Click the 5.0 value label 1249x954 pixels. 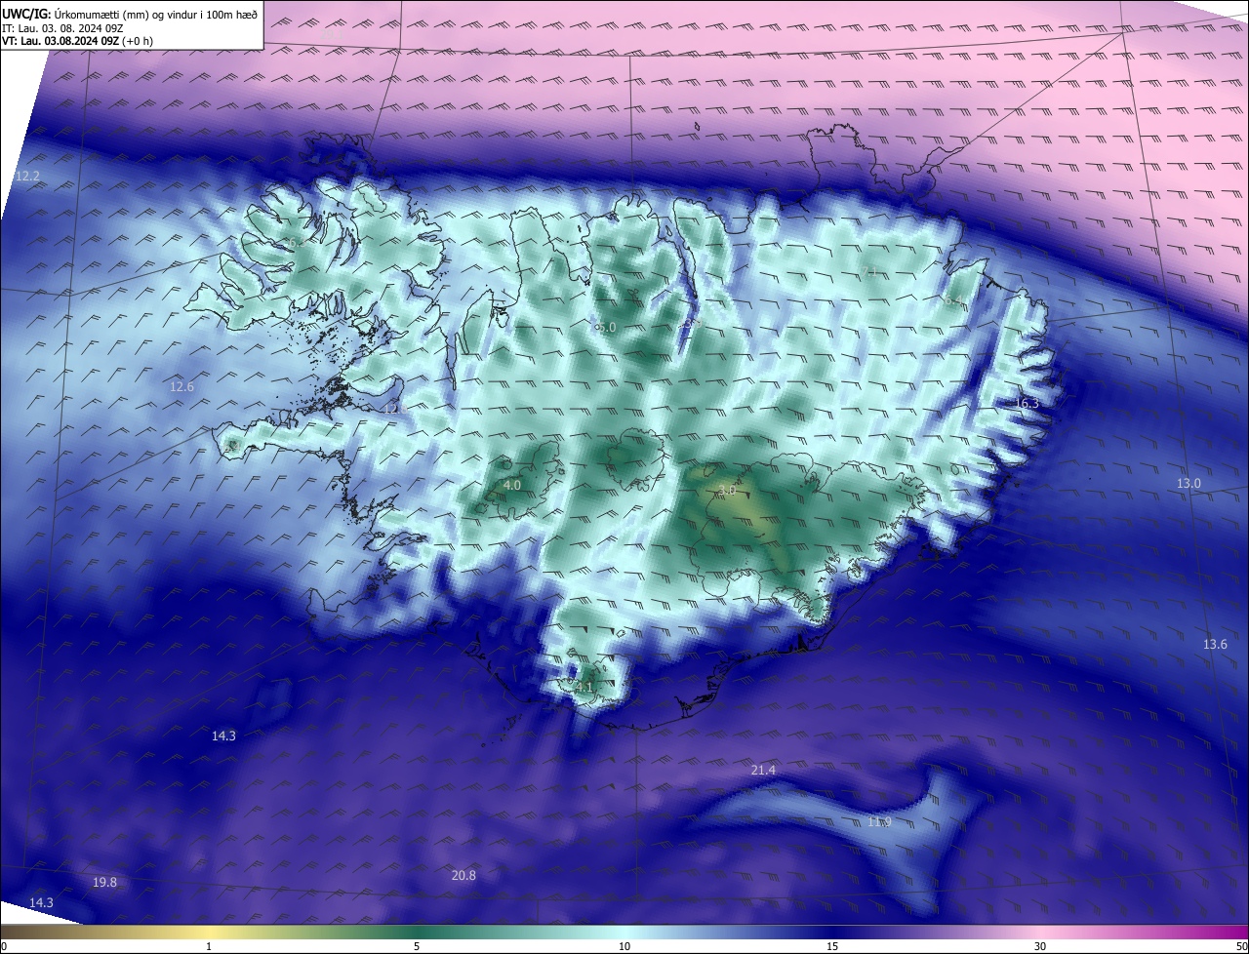point(607,328)
